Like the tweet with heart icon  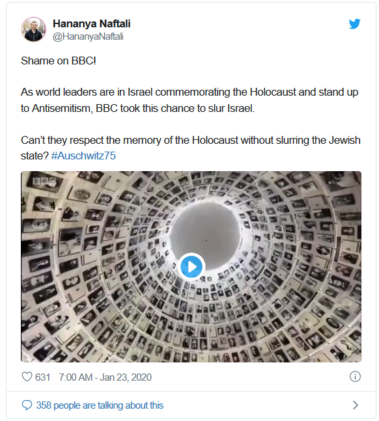27,377
